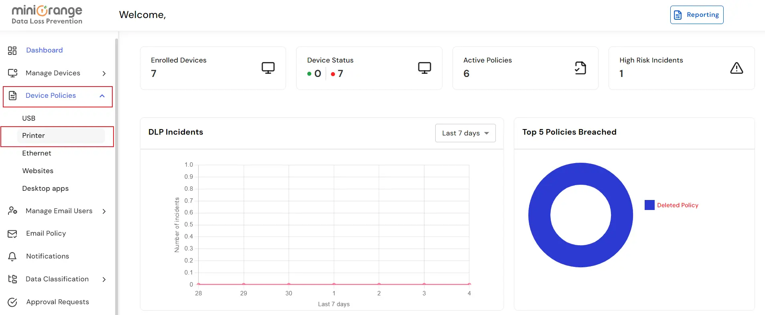The width and height of the screenshot is (765, 315).
Task: Click the Enrolled Devices card title
Action: tap(179, 60)
